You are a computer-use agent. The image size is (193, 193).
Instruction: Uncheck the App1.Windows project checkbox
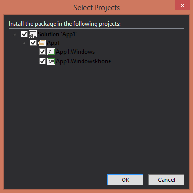pos(42,52)
